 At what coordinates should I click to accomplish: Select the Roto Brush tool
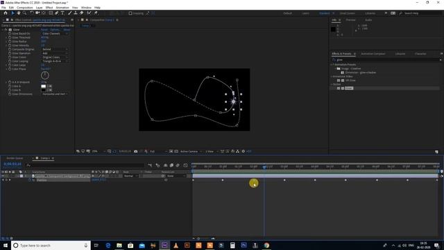(89, 13)
